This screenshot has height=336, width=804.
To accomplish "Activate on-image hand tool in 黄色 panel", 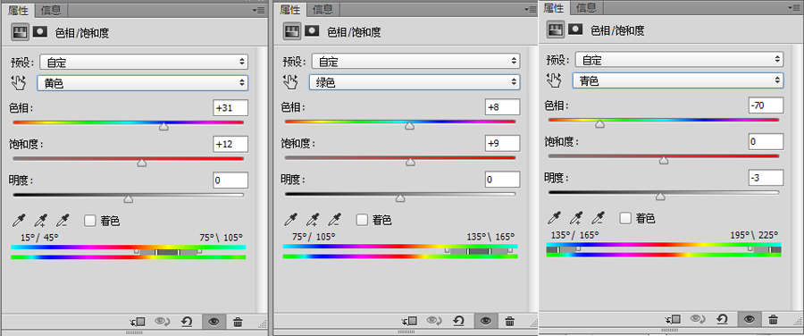I will pos(19,82).
